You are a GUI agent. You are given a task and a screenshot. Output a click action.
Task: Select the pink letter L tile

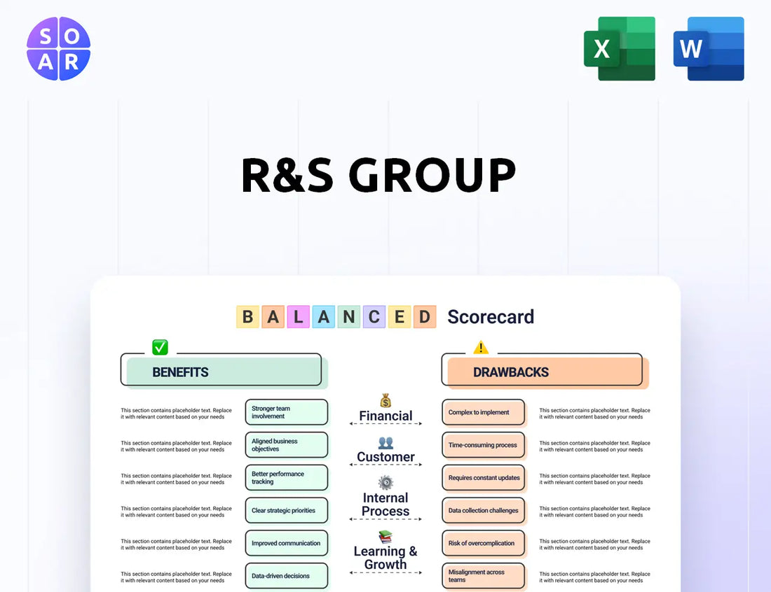pos(298,316)
